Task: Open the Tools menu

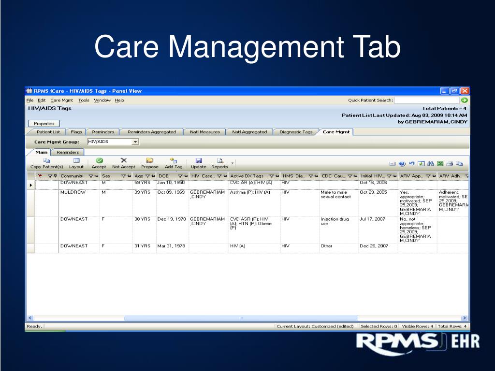Action: coord(84,100)
